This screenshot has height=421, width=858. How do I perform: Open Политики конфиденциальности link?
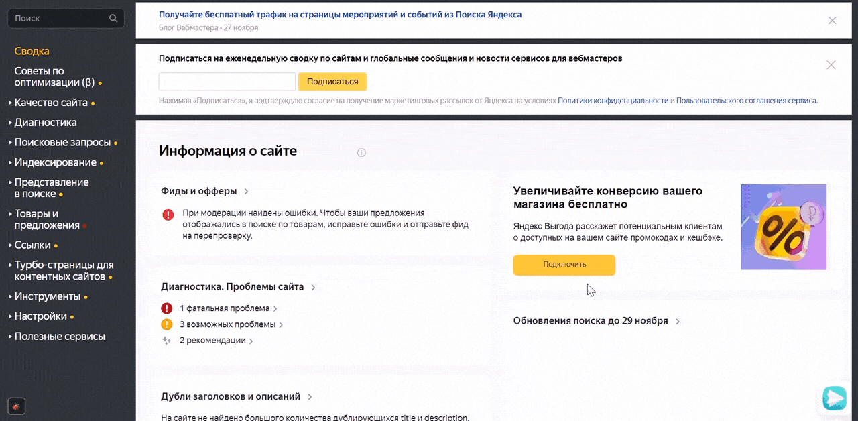point(613,101)
